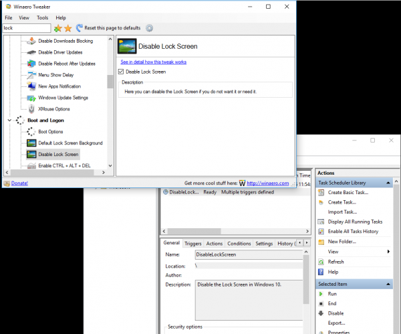Viewport: 401px width, 334px height.
Task: Click the search box containing 'lock'
Action: pos(27,28)
